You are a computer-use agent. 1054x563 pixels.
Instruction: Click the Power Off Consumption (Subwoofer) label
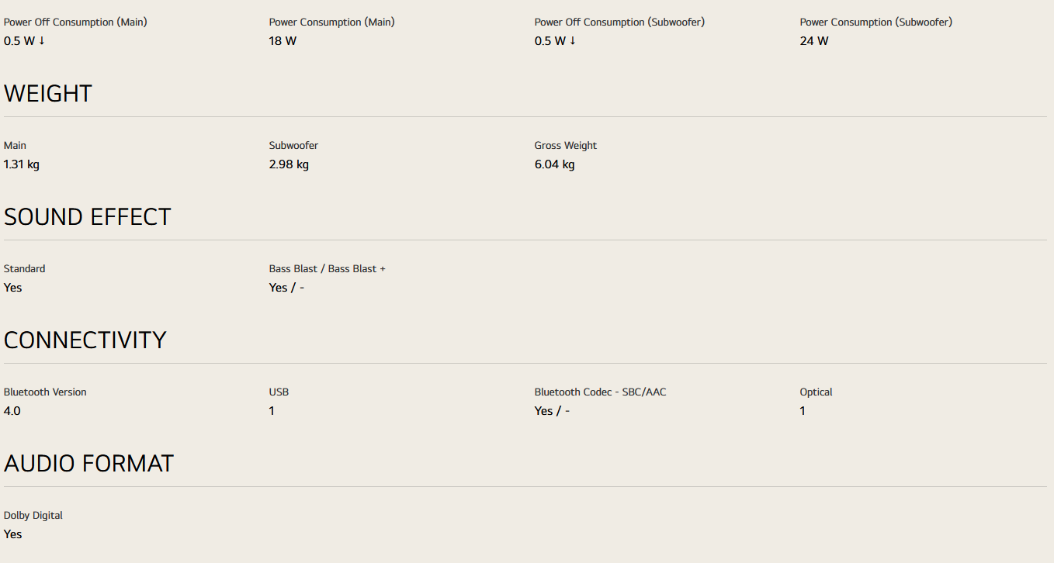tap(619, 22)
